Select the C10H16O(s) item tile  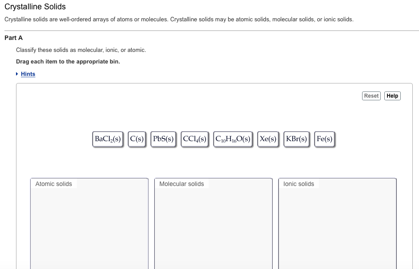(x=233, y=138)
